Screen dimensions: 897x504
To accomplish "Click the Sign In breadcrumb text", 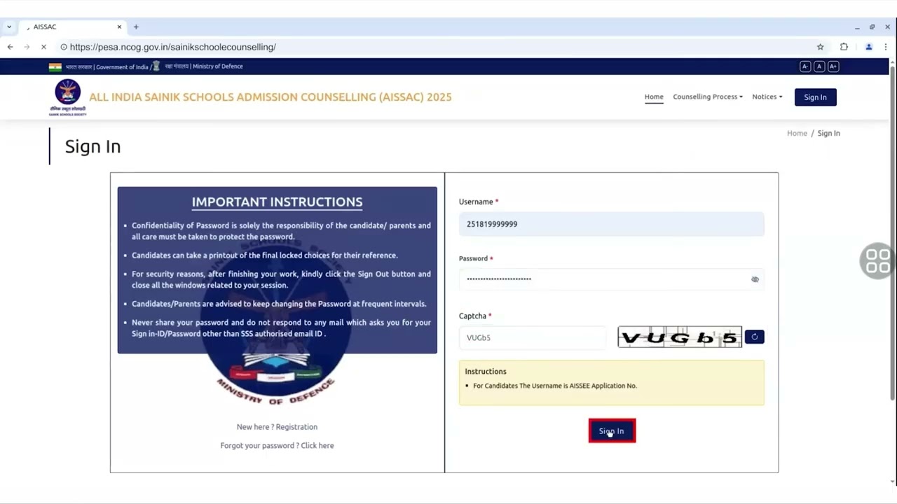I will (x=828, y=133).
